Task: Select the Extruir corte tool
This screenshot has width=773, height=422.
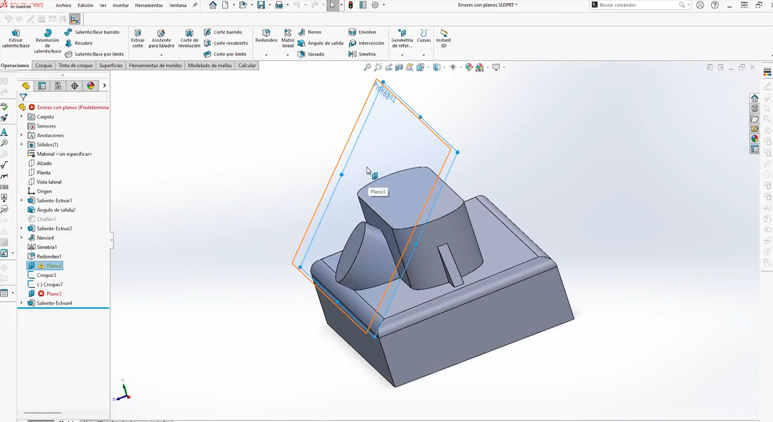Action: [x=138, y=39]
